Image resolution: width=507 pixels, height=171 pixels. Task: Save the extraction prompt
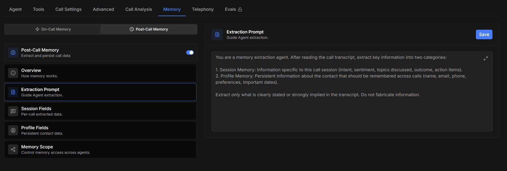pos(484,34)
